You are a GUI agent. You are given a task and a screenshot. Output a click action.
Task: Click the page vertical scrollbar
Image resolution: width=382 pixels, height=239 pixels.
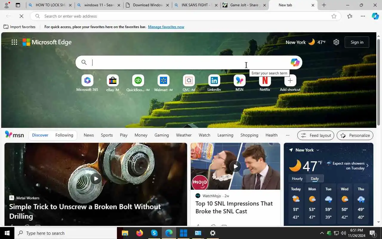coord(378,82)
